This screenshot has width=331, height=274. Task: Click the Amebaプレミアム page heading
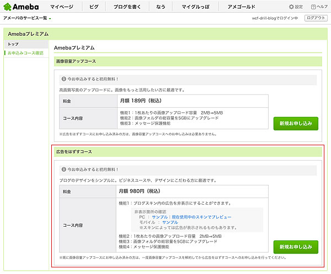click(x=74, y=48)
